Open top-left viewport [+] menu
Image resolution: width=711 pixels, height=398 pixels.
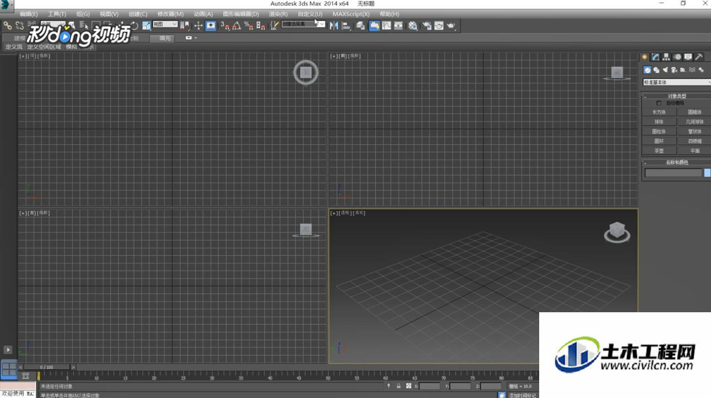23,56
